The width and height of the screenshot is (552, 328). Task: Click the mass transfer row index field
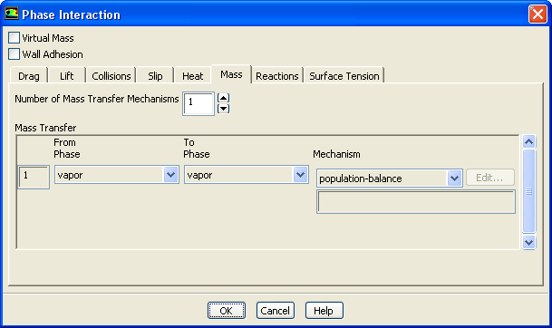coord(34,177)
